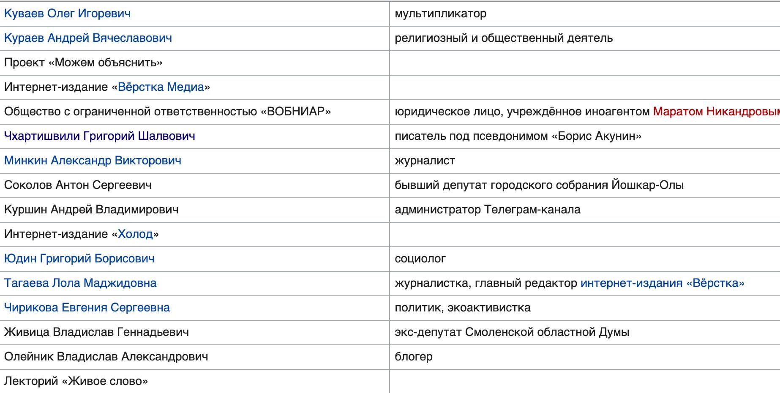Click the Минкин Александр Викторович link
780x393 pixels.
[93, 161]
